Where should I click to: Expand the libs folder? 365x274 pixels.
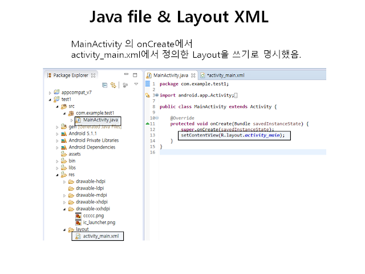pos(57,168)
